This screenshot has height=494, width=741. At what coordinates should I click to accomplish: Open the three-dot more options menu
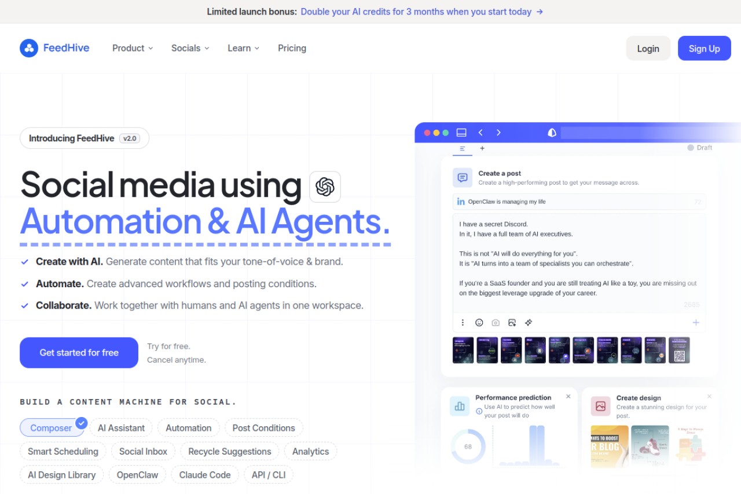pos(463,323)
